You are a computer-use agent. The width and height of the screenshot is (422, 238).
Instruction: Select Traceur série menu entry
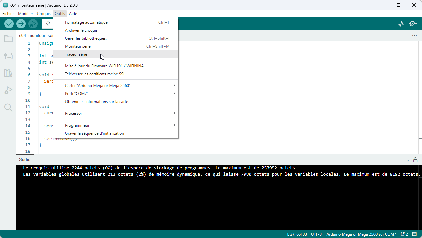76,54
